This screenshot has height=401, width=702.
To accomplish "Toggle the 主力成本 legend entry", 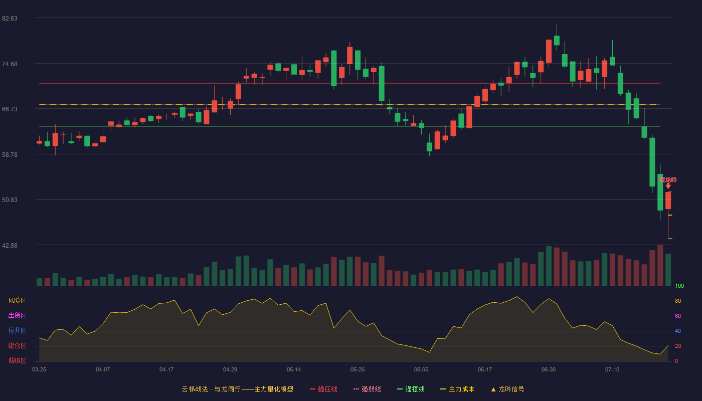I will click(x=457, y=389).
